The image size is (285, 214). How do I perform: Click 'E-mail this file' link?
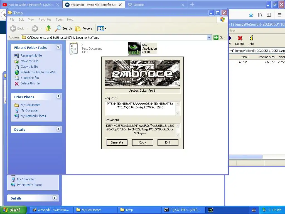(30, 78)
